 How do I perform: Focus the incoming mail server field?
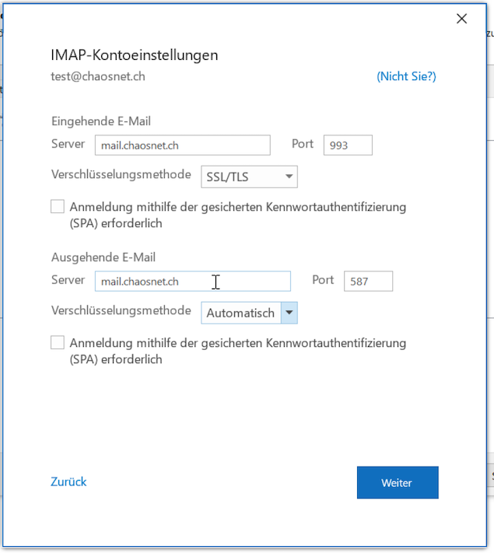182,145
